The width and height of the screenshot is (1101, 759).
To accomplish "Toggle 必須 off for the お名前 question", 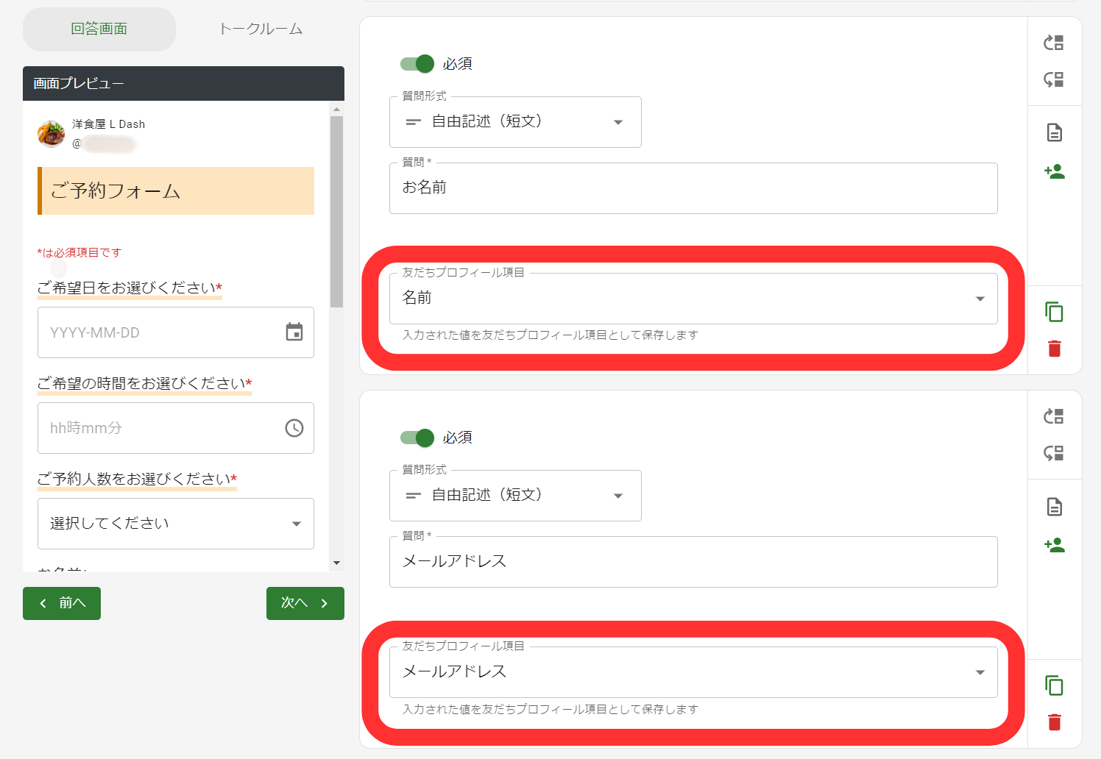I will [417, 63].
